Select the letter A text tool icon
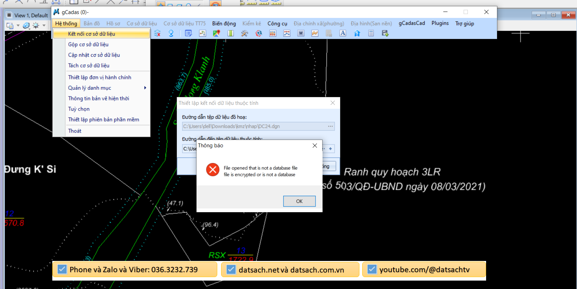The width and height of the screenshot is (577, 289). [343, 33]
